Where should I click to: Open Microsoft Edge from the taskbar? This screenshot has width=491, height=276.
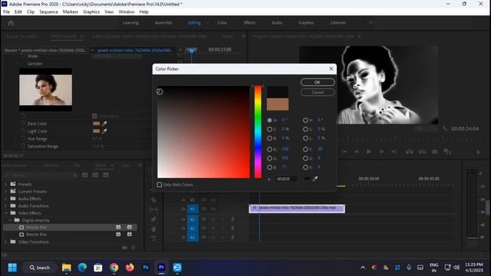coord(82,268)
